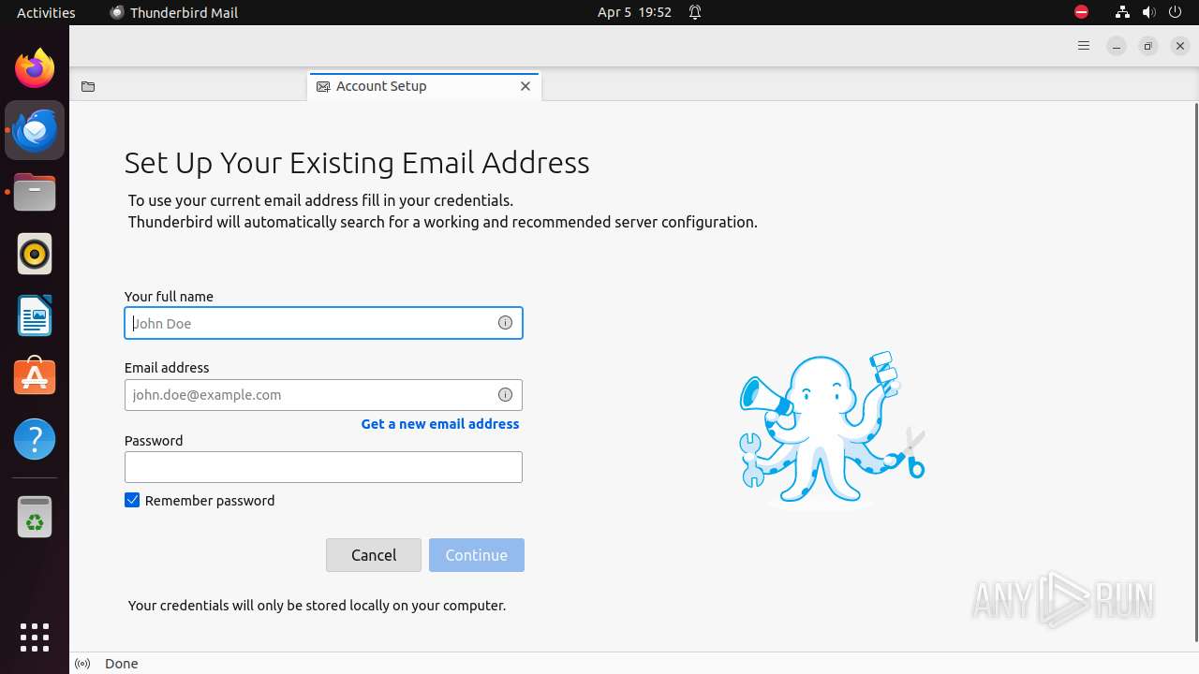Click info icon in email address field
The image size is (1199, 674).
(x=505, y=395)
